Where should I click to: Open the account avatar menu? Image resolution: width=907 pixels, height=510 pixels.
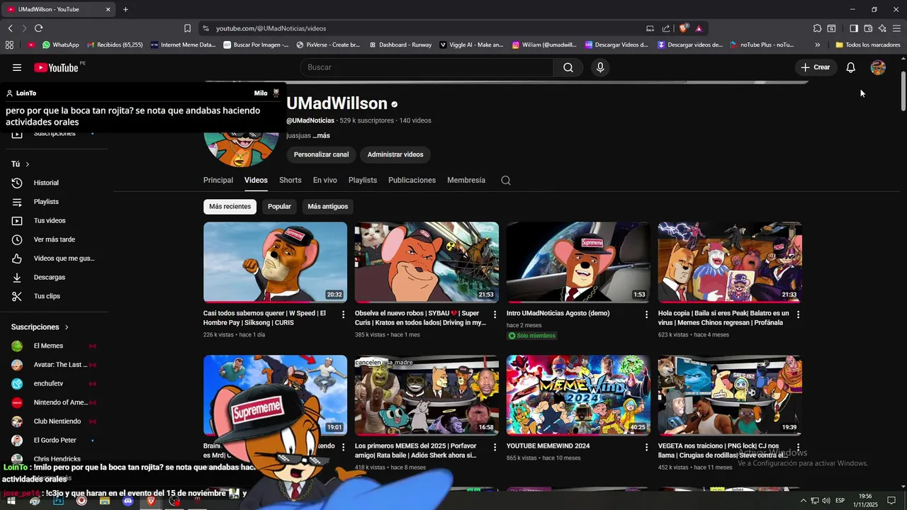tap(878, 67)
